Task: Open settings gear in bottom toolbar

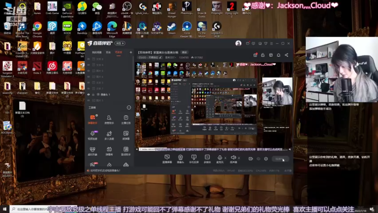Action: click(x=266, y=159)
